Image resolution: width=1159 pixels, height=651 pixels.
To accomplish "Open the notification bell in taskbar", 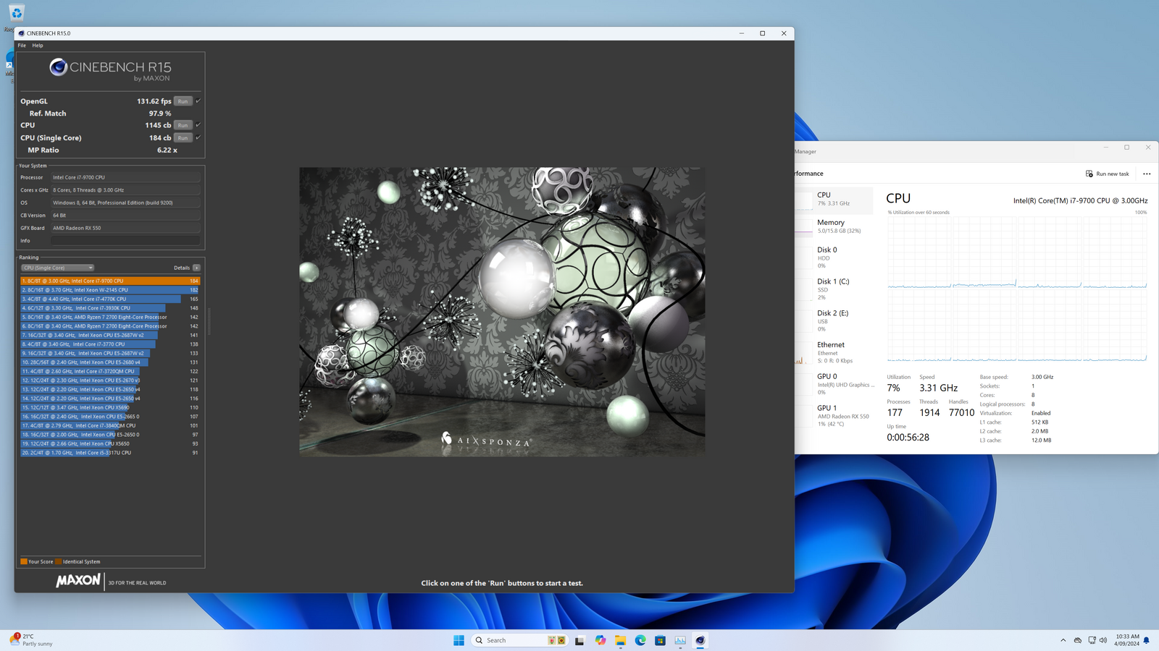I will tap(1147, 640).
